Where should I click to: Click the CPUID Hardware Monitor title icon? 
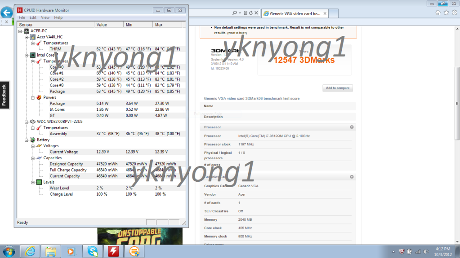(x=20, y=10)
